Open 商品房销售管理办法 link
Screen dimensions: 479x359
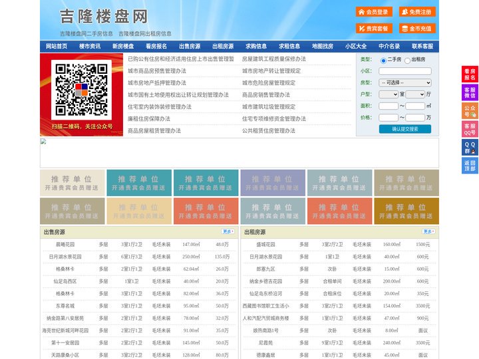click(x=265, y=95)
